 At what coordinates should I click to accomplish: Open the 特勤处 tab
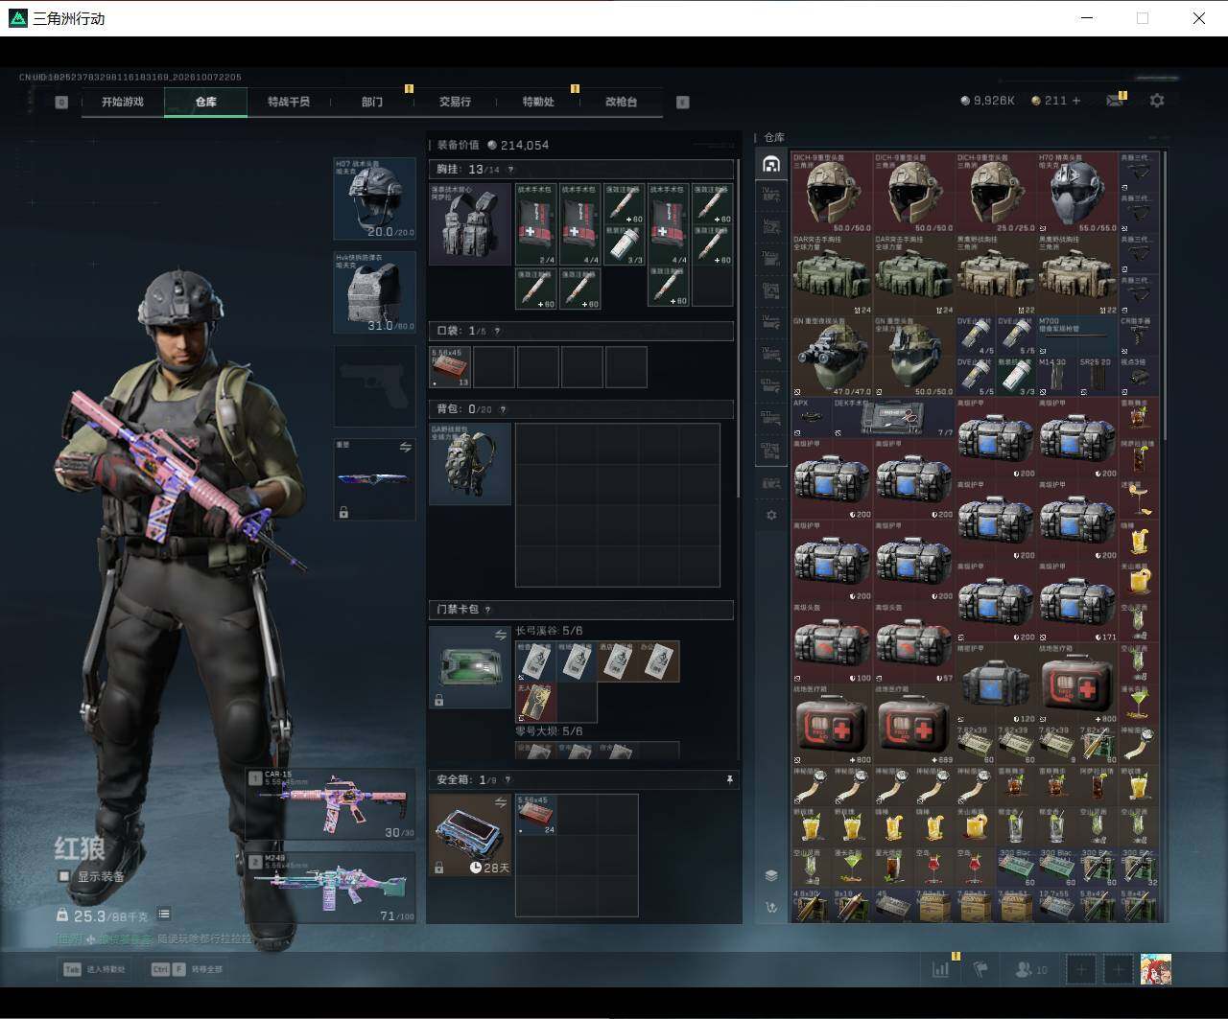(x=538, y=102)
